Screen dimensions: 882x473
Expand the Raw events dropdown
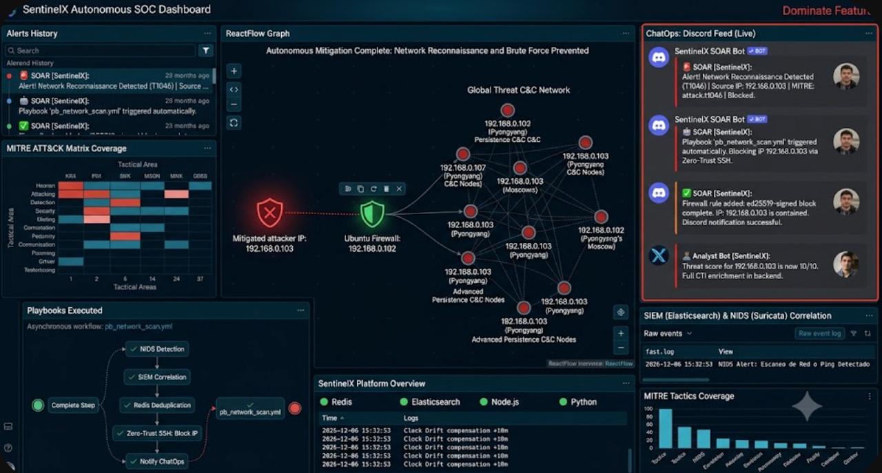668,333
